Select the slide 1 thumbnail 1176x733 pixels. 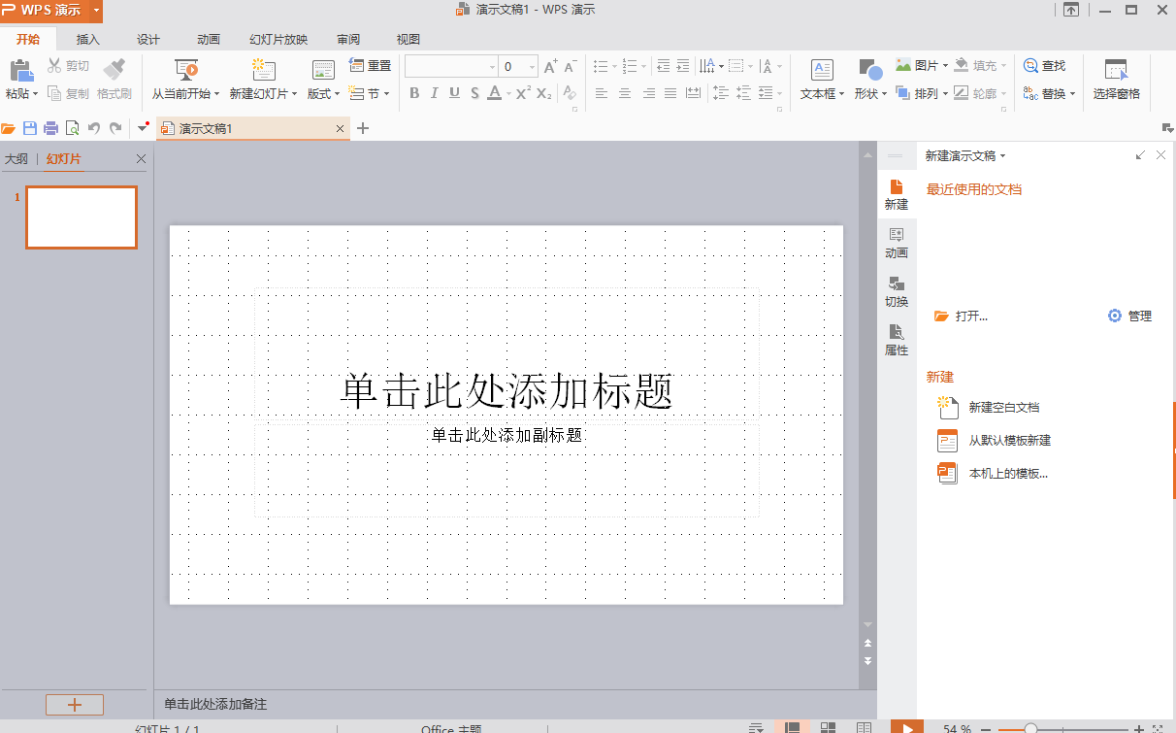(x=82, y=217)
